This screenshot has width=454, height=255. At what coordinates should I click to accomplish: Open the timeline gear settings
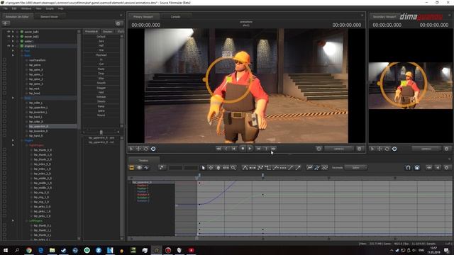coord(446,168)
